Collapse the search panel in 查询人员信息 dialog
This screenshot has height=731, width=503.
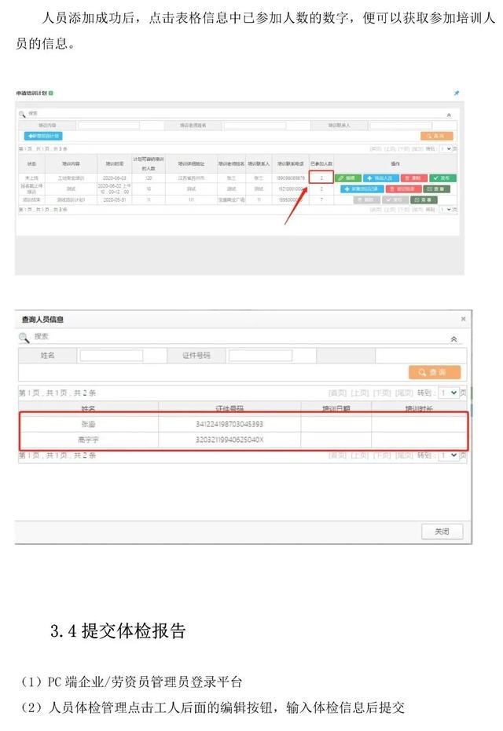453,338
